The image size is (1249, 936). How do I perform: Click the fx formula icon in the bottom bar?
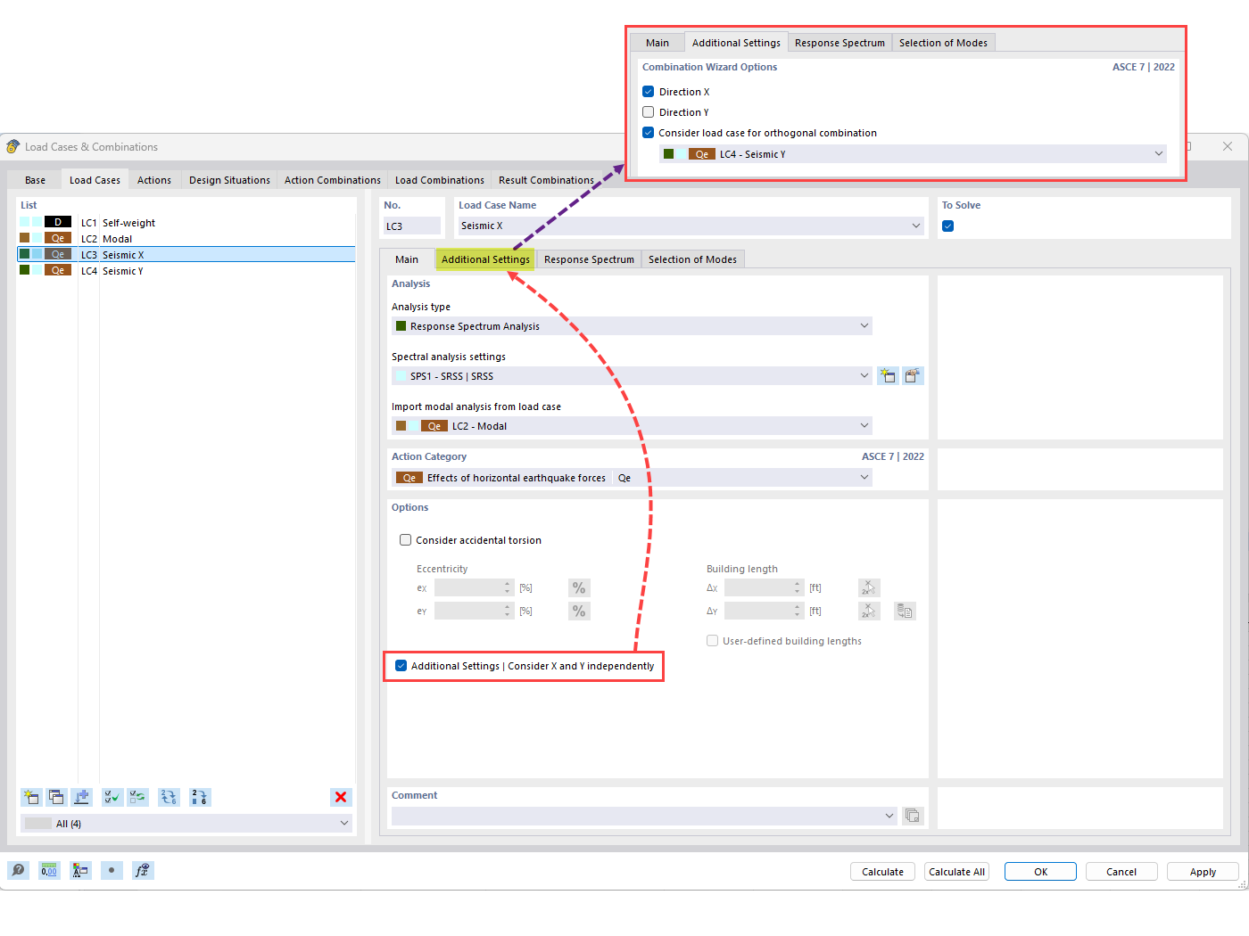[143, 870]
